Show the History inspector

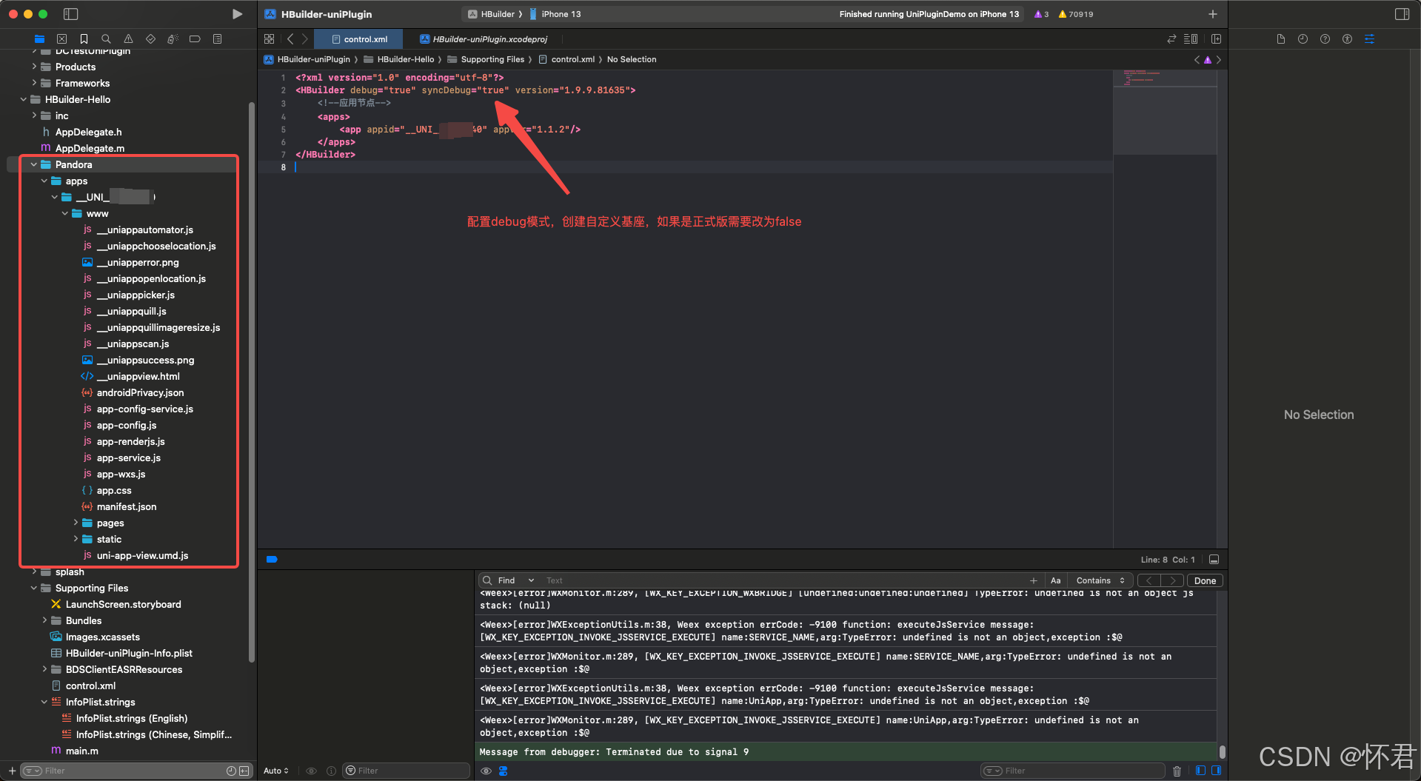[x=1303, y=38]
